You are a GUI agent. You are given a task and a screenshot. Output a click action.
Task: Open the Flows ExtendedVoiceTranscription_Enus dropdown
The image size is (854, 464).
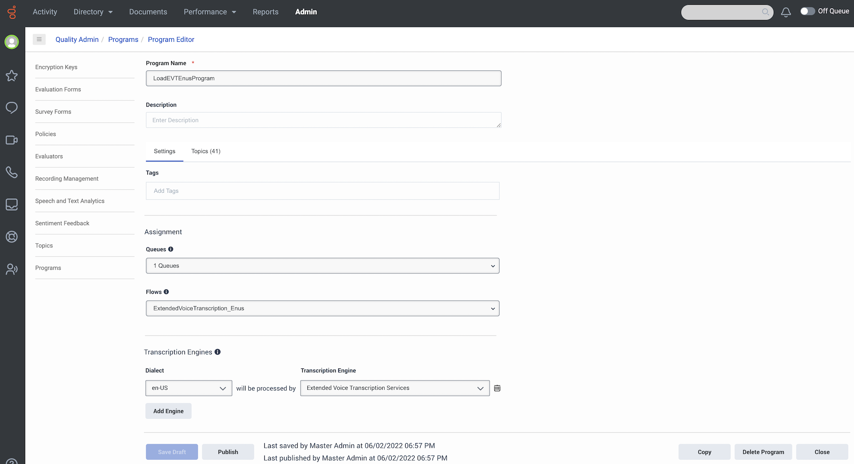point(322,308)
